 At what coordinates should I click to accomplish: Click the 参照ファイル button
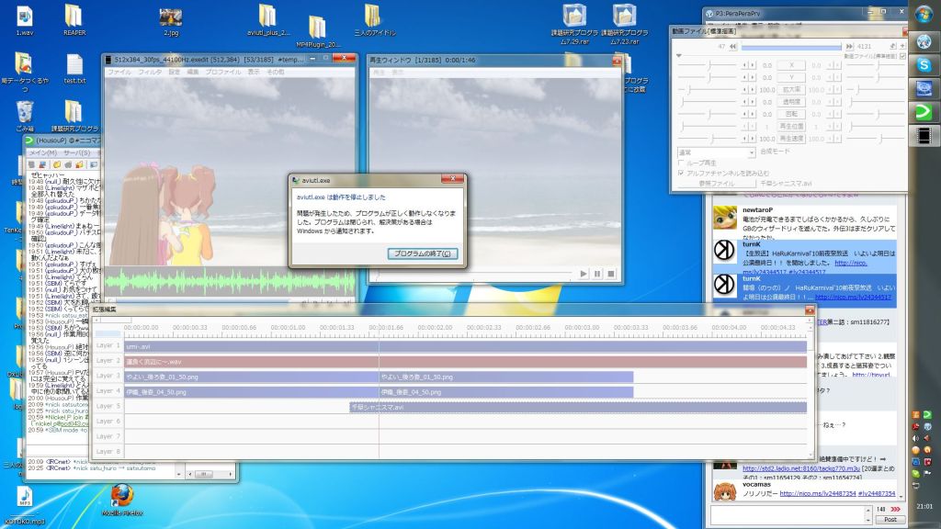pyautogui.click(x=716, y=184)
